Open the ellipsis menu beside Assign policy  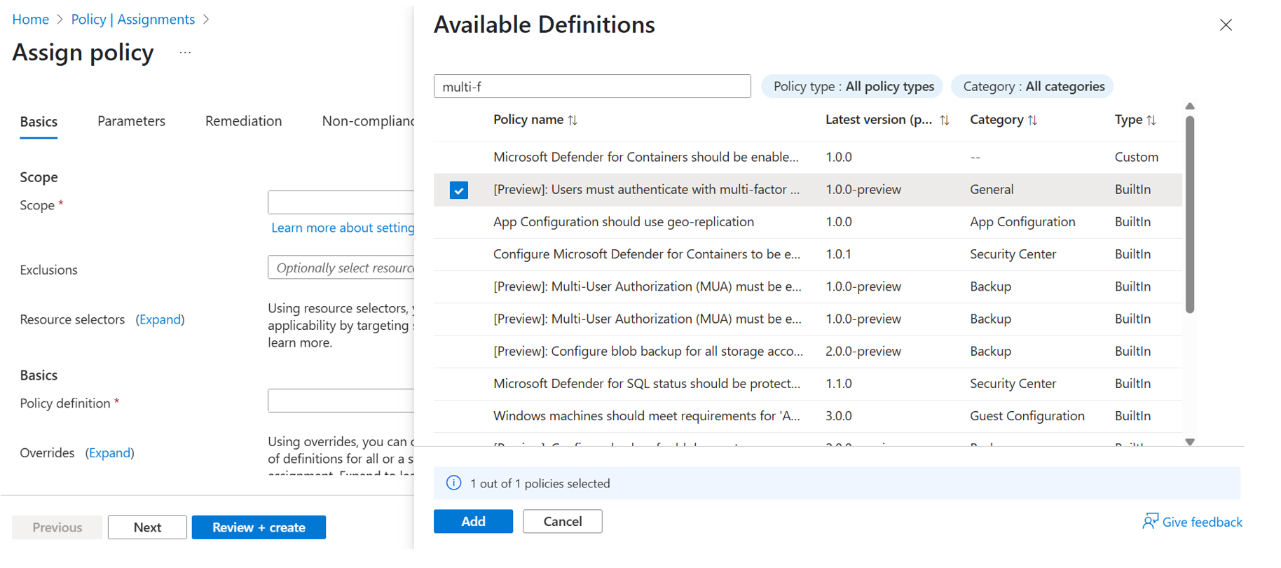click(x=185, y=53)
